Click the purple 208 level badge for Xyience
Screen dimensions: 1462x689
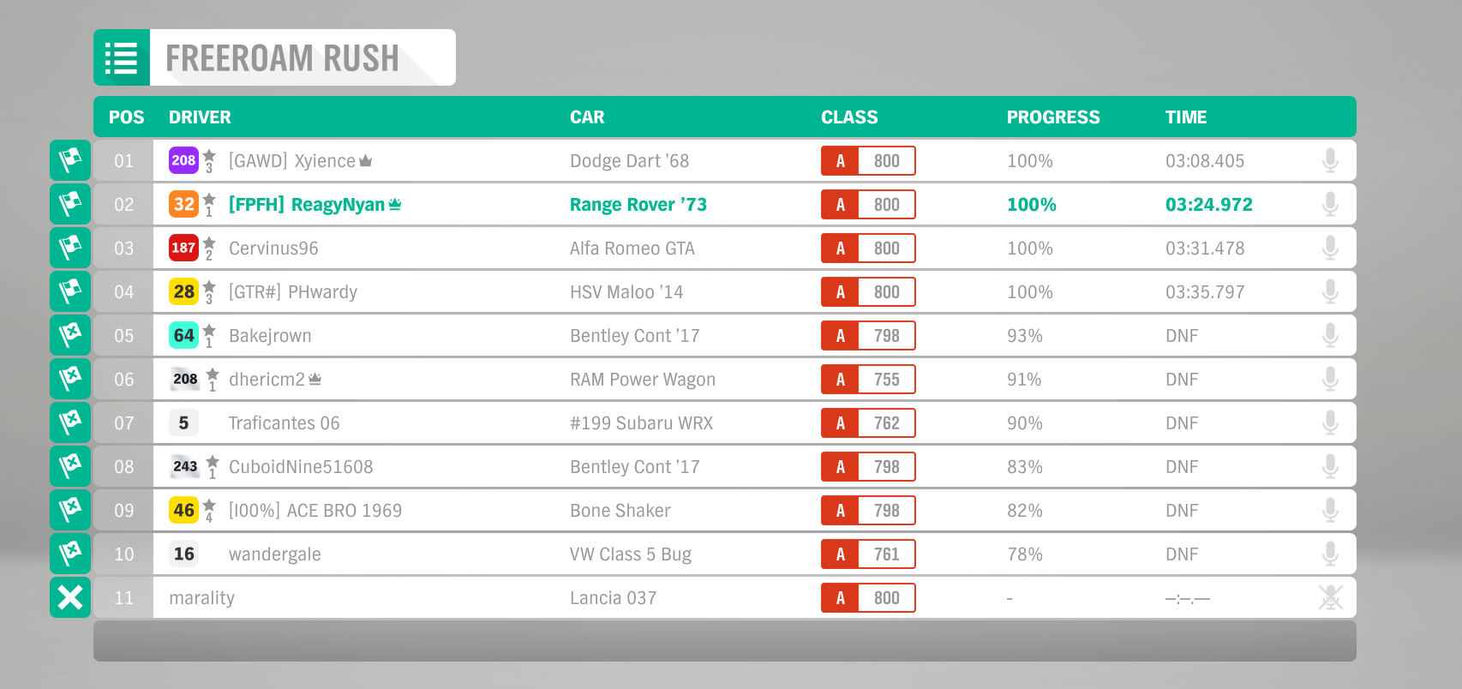tap(183, 160)
